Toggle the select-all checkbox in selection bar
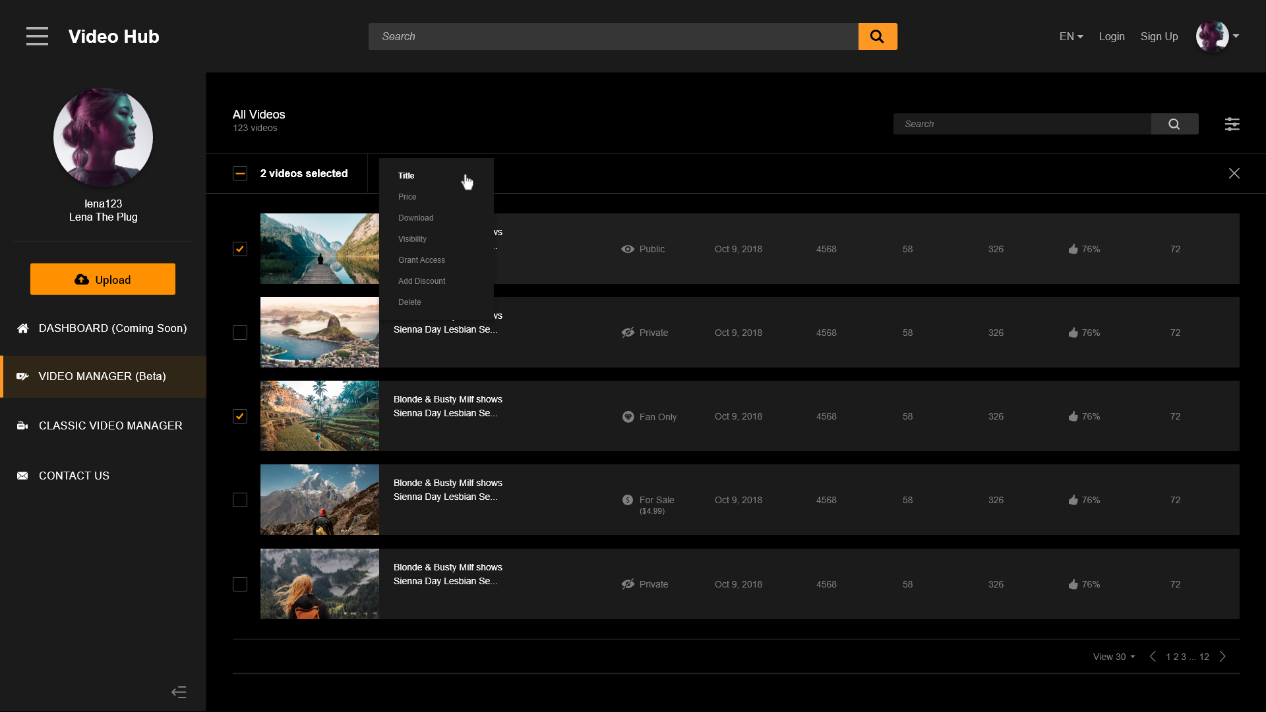Screen dimensions: 1266x712 [240, 173]
